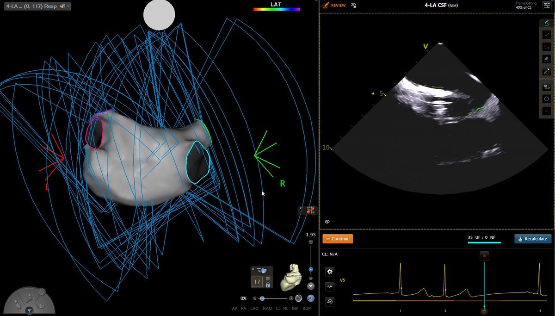Click the orange REVIEW mode icon
The height and width of the screenshot is (316, 555).
pyautogui.click(x=325, y=6)
